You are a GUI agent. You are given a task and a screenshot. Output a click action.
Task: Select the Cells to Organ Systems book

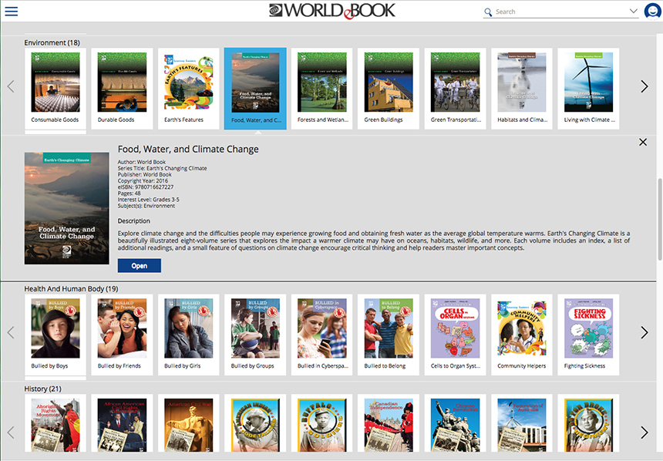pos(456,335)
